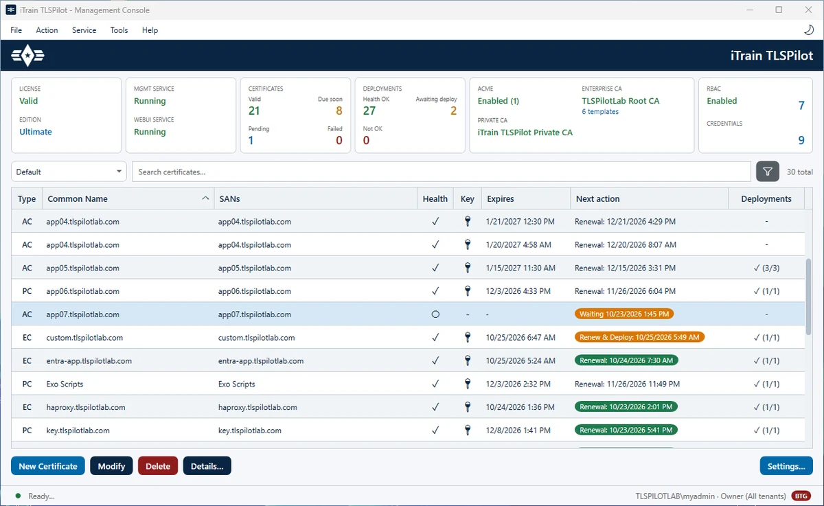Click the red BTG badge in status bar
Image resolution: width=824 pixels, height=506 pixels.
tap(801, 496)
